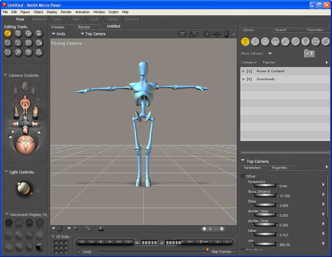Select the Chain Break tool
The image size is (332, 257).
[x=29, y=43]
